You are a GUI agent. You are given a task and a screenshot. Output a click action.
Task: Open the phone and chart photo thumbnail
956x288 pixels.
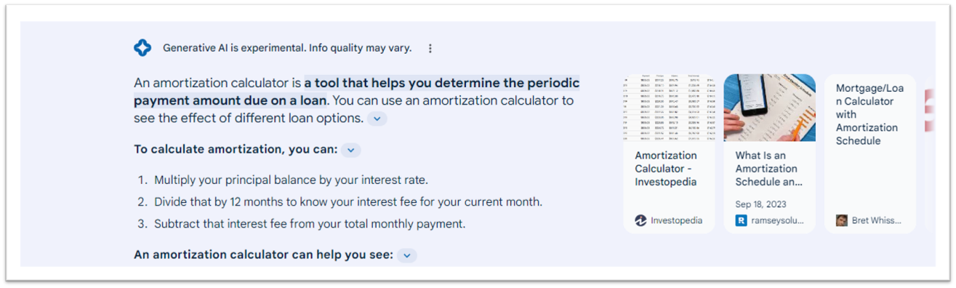[x=769, y=108]
